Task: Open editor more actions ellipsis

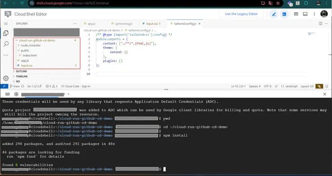Action: click(x=327, y=24)
